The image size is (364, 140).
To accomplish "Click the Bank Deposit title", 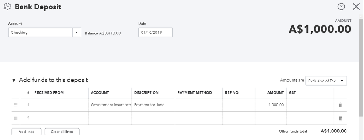I will [x=38, y=7].
